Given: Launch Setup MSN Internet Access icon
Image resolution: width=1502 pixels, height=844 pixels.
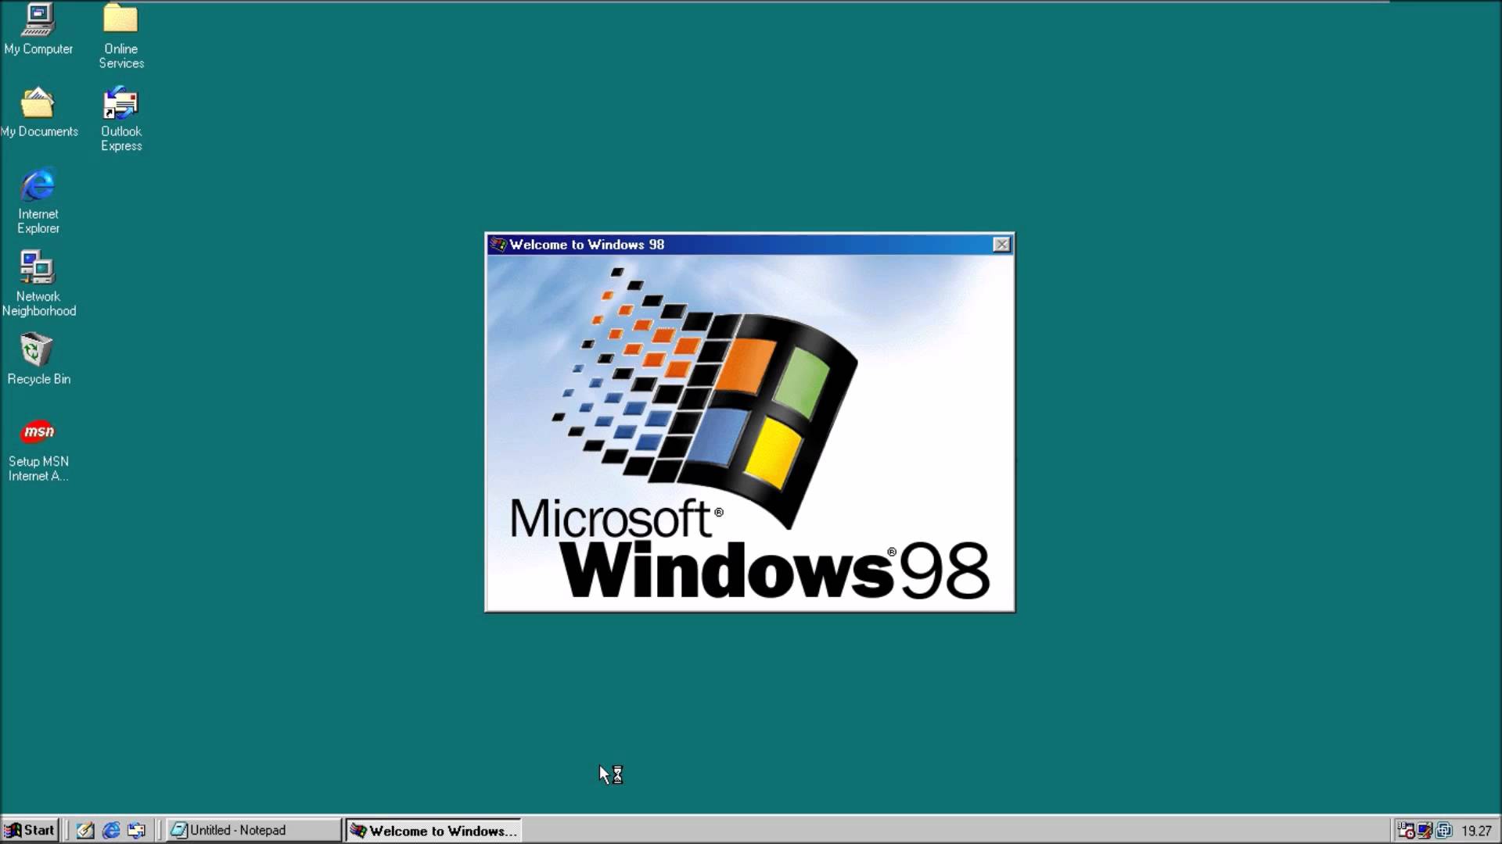Looking at the screenshot, I should click(38, 432).
